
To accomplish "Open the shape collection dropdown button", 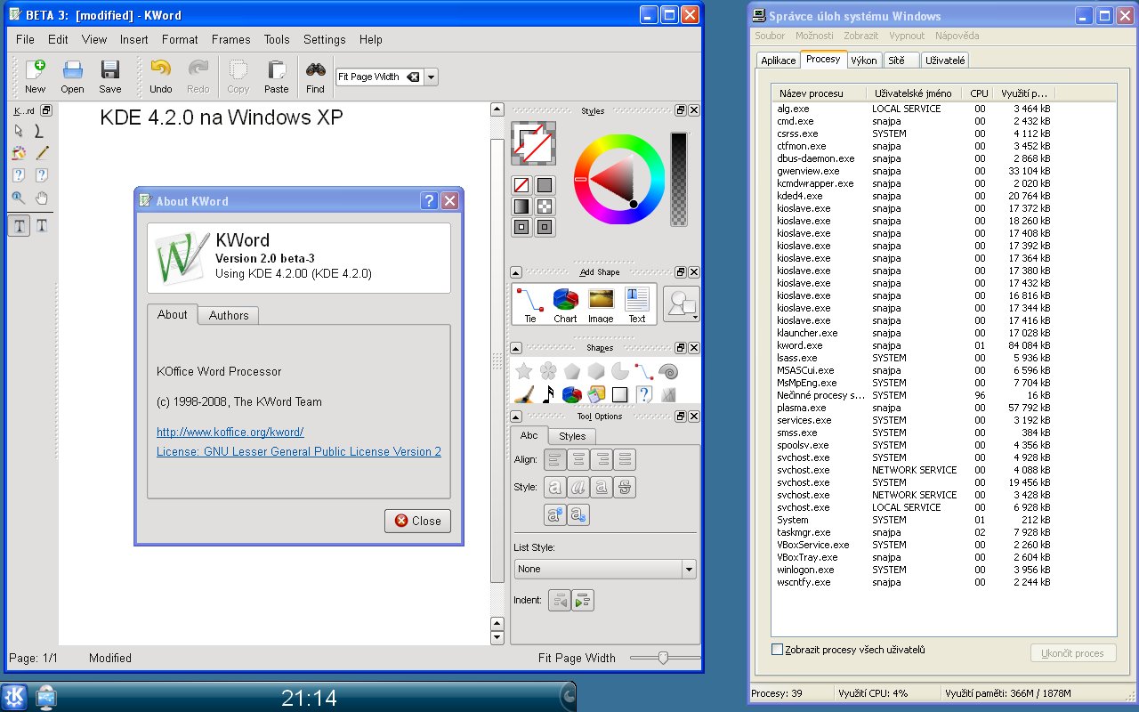I will 682,304.
